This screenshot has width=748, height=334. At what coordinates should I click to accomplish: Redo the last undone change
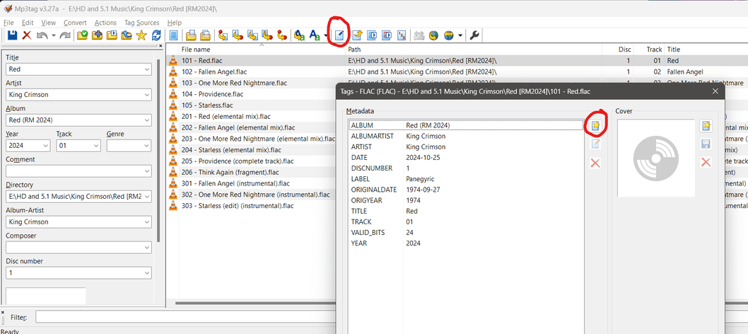pyautogui.click(x=65, y=35)
